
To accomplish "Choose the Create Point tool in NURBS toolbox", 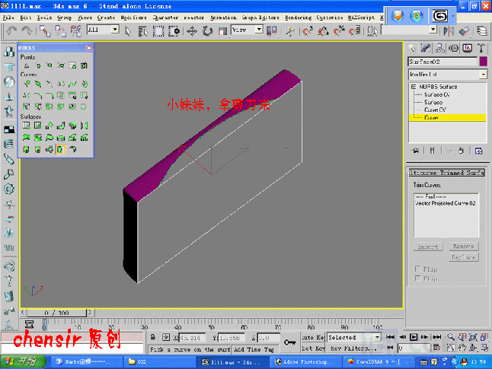I will 27,65.
